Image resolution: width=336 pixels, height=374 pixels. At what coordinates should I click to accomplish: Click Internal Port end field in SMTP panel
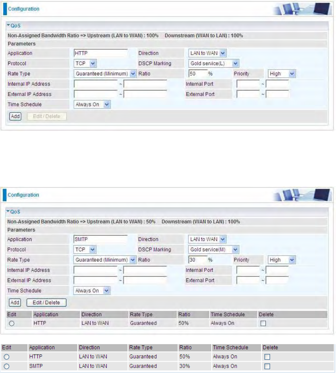(277, 270)
